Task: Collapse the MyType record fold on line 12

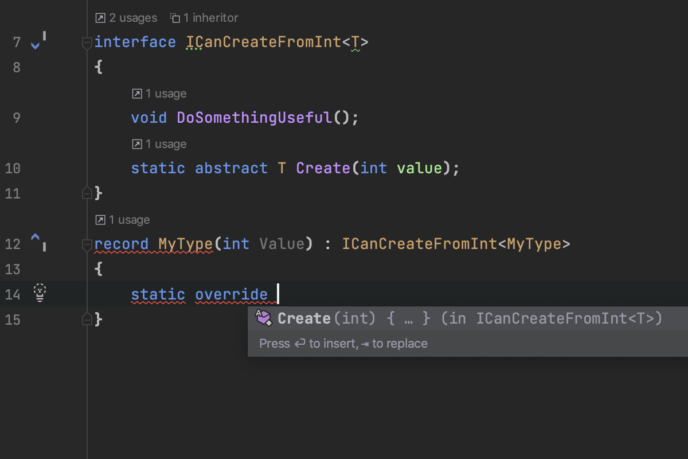Action: click(87, 244)
